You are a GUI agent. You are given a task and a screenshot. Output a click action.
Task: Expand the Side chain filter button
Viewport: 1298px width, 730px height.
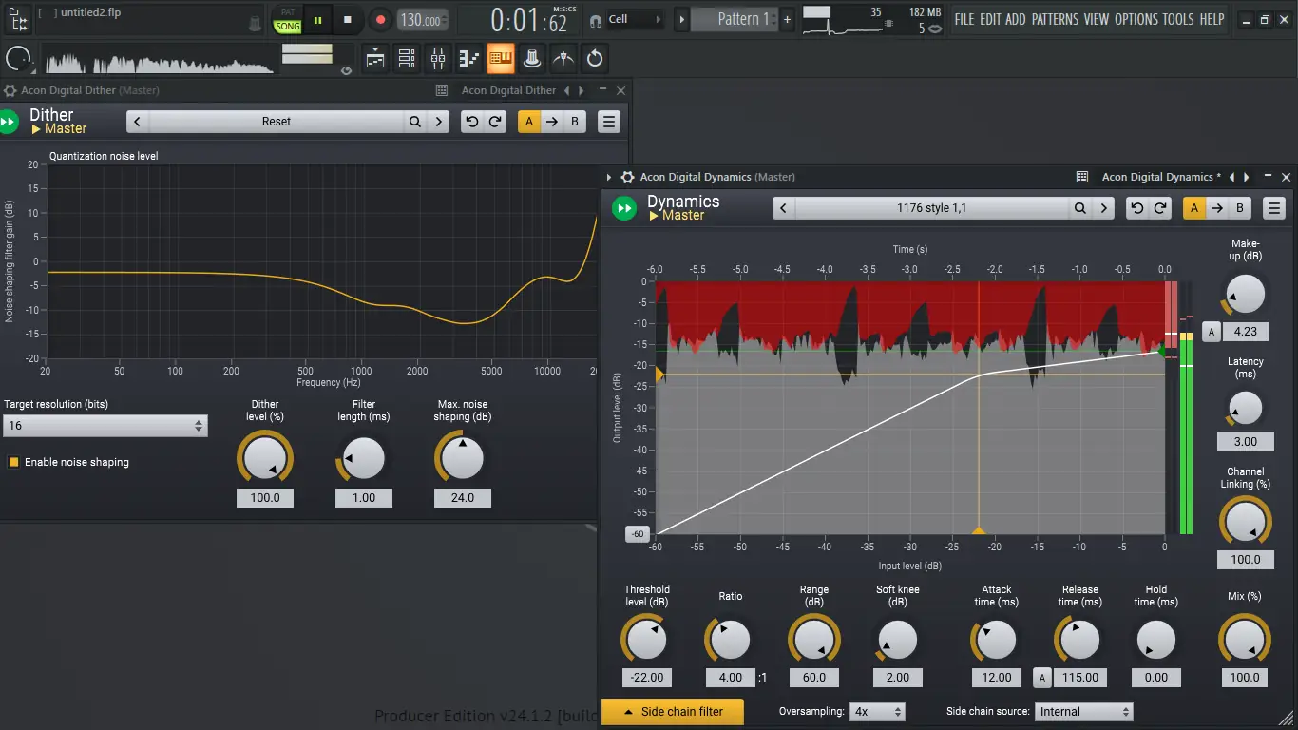point(673,711)
